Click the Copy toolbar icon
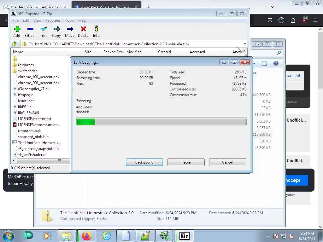 (x=56, y=29)
